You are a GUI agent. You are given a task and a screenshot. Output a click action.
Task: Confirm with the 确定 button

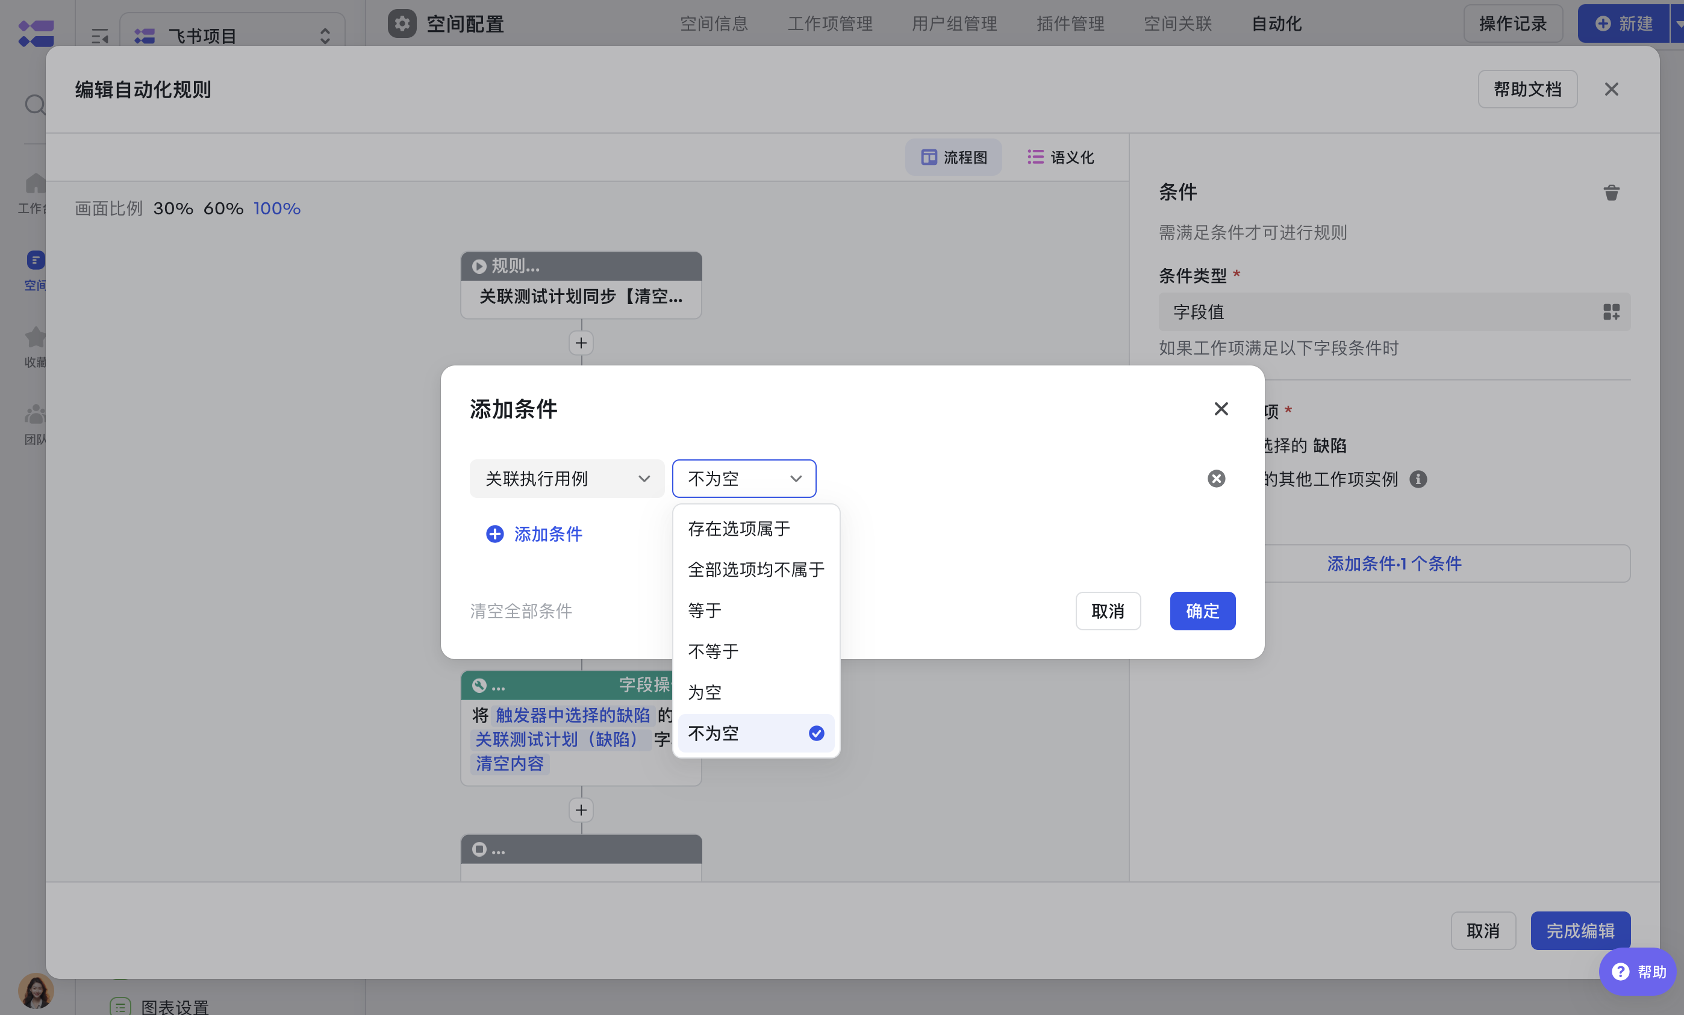(1202, 610)
